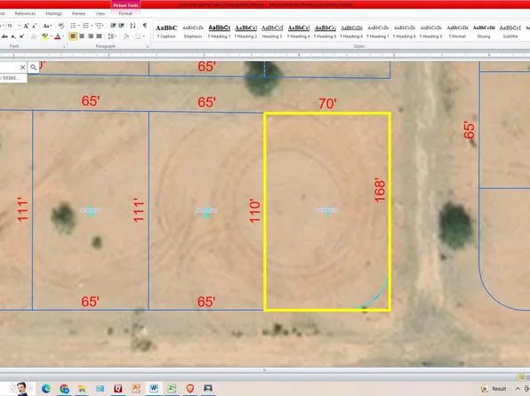Open the Paragraph dialog launcher
This screenshot has height=396, width=530.
click(148, 46)
